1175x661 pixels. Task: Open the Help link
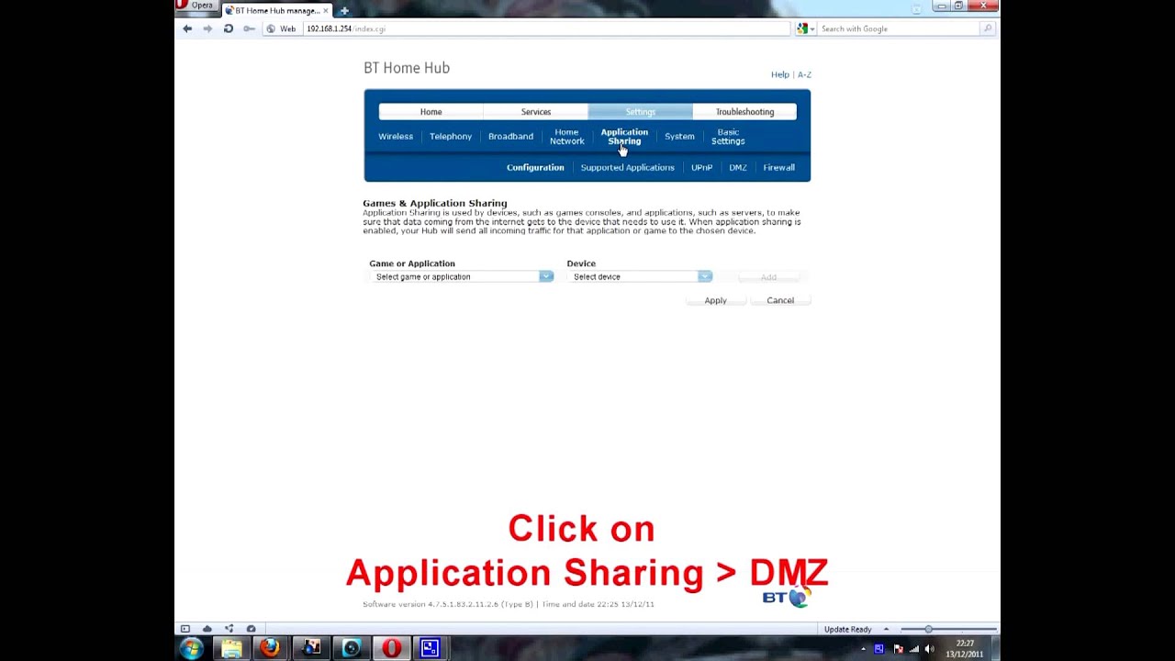(x=780, y=74)
